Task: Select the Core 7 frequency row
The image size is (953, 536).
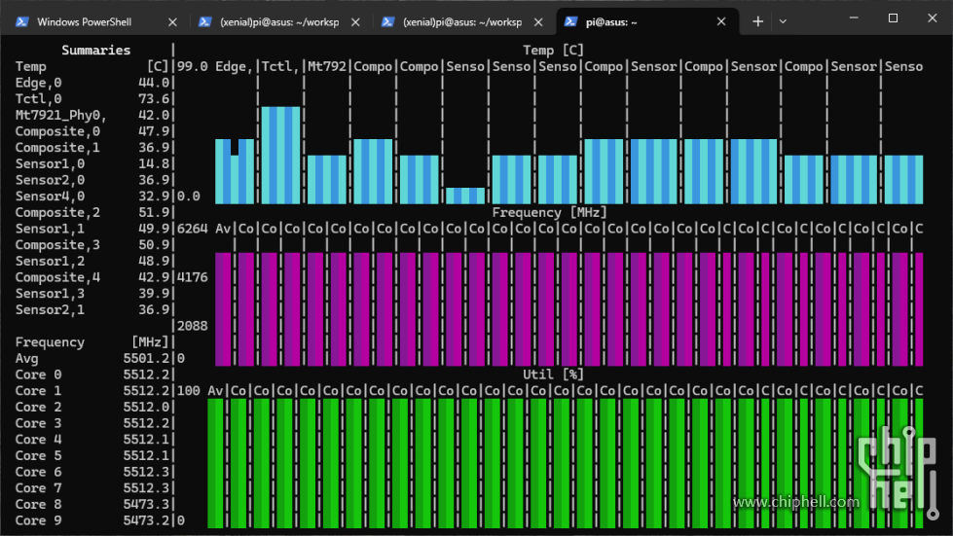Action: pos(92,488)
